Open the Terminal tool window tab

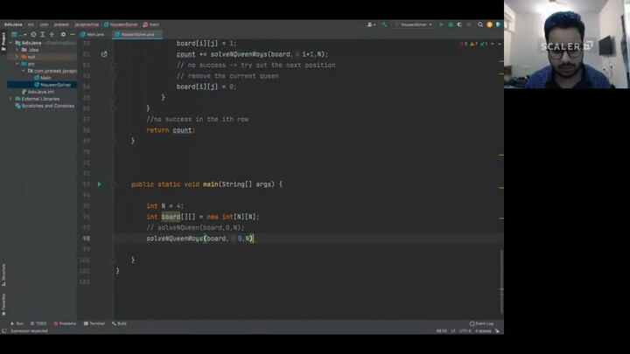click(x=94, y=323)
